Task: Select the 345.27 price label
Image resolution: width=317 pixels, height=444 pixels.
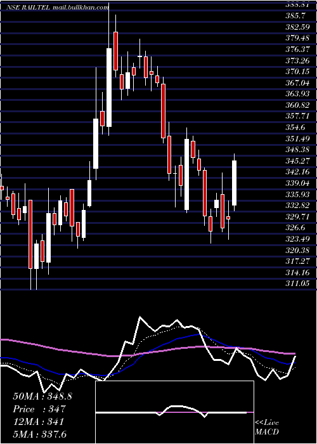Action: (297, 160)
